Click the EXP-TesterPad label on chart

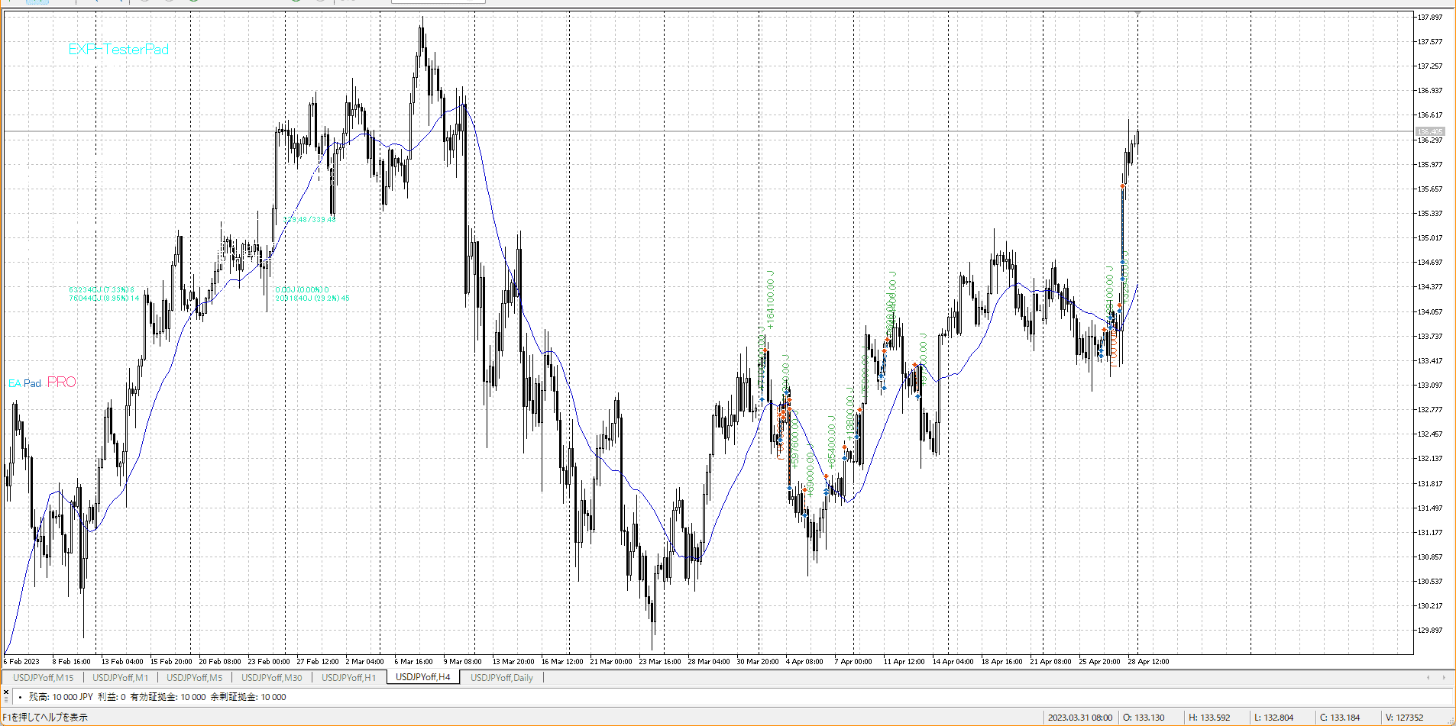point(118,50)
